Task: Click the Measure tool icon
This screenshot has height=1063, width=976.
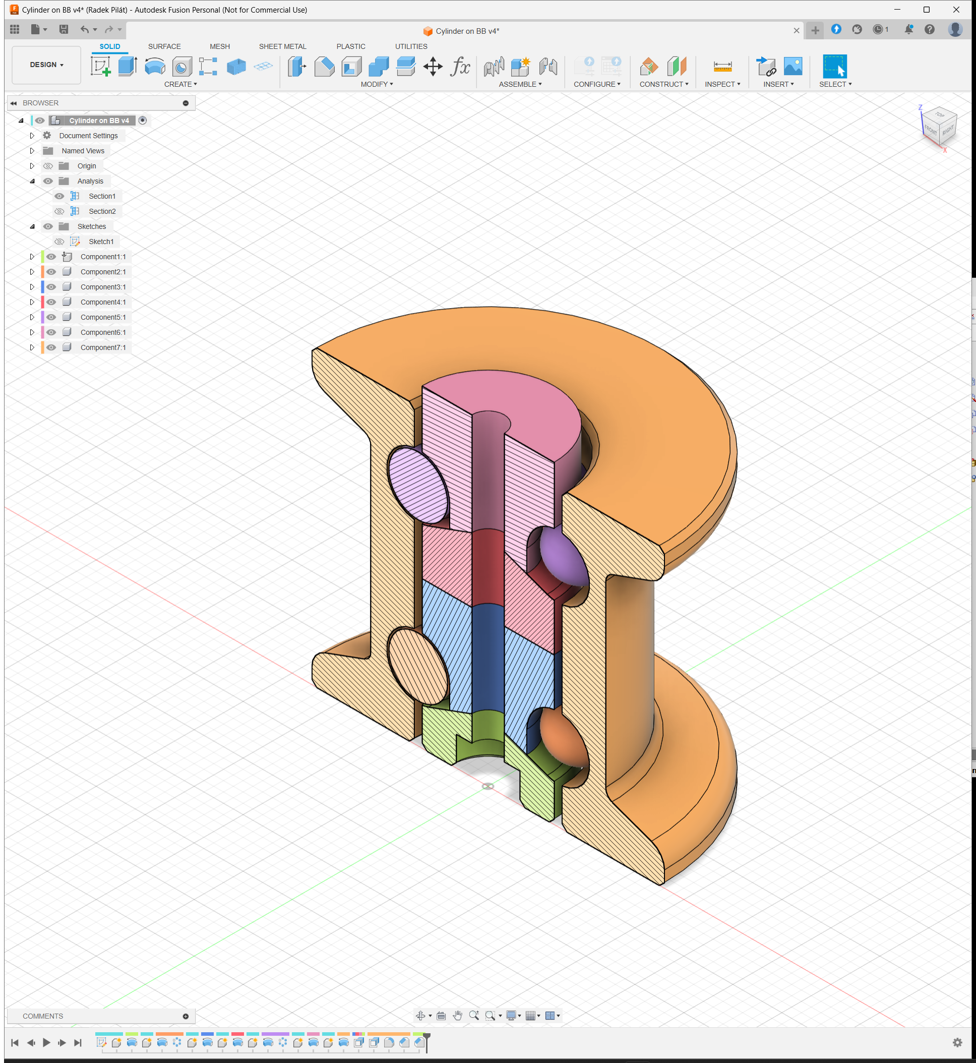Action: (x=722, y=67)
